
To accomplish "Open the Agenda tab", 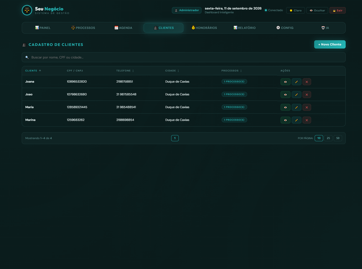I will pyautogui.click(x=123, y=28).
